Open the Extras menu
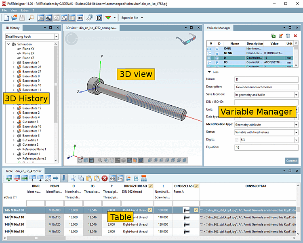 pyautogui.click(x=25, y=9)
